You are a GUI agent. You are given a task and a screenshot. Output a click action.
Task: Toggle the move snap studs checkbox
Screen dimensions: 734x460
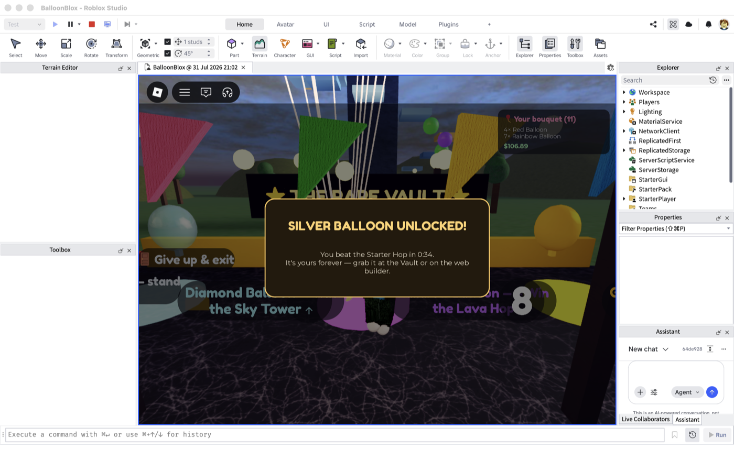coord(167,42)
